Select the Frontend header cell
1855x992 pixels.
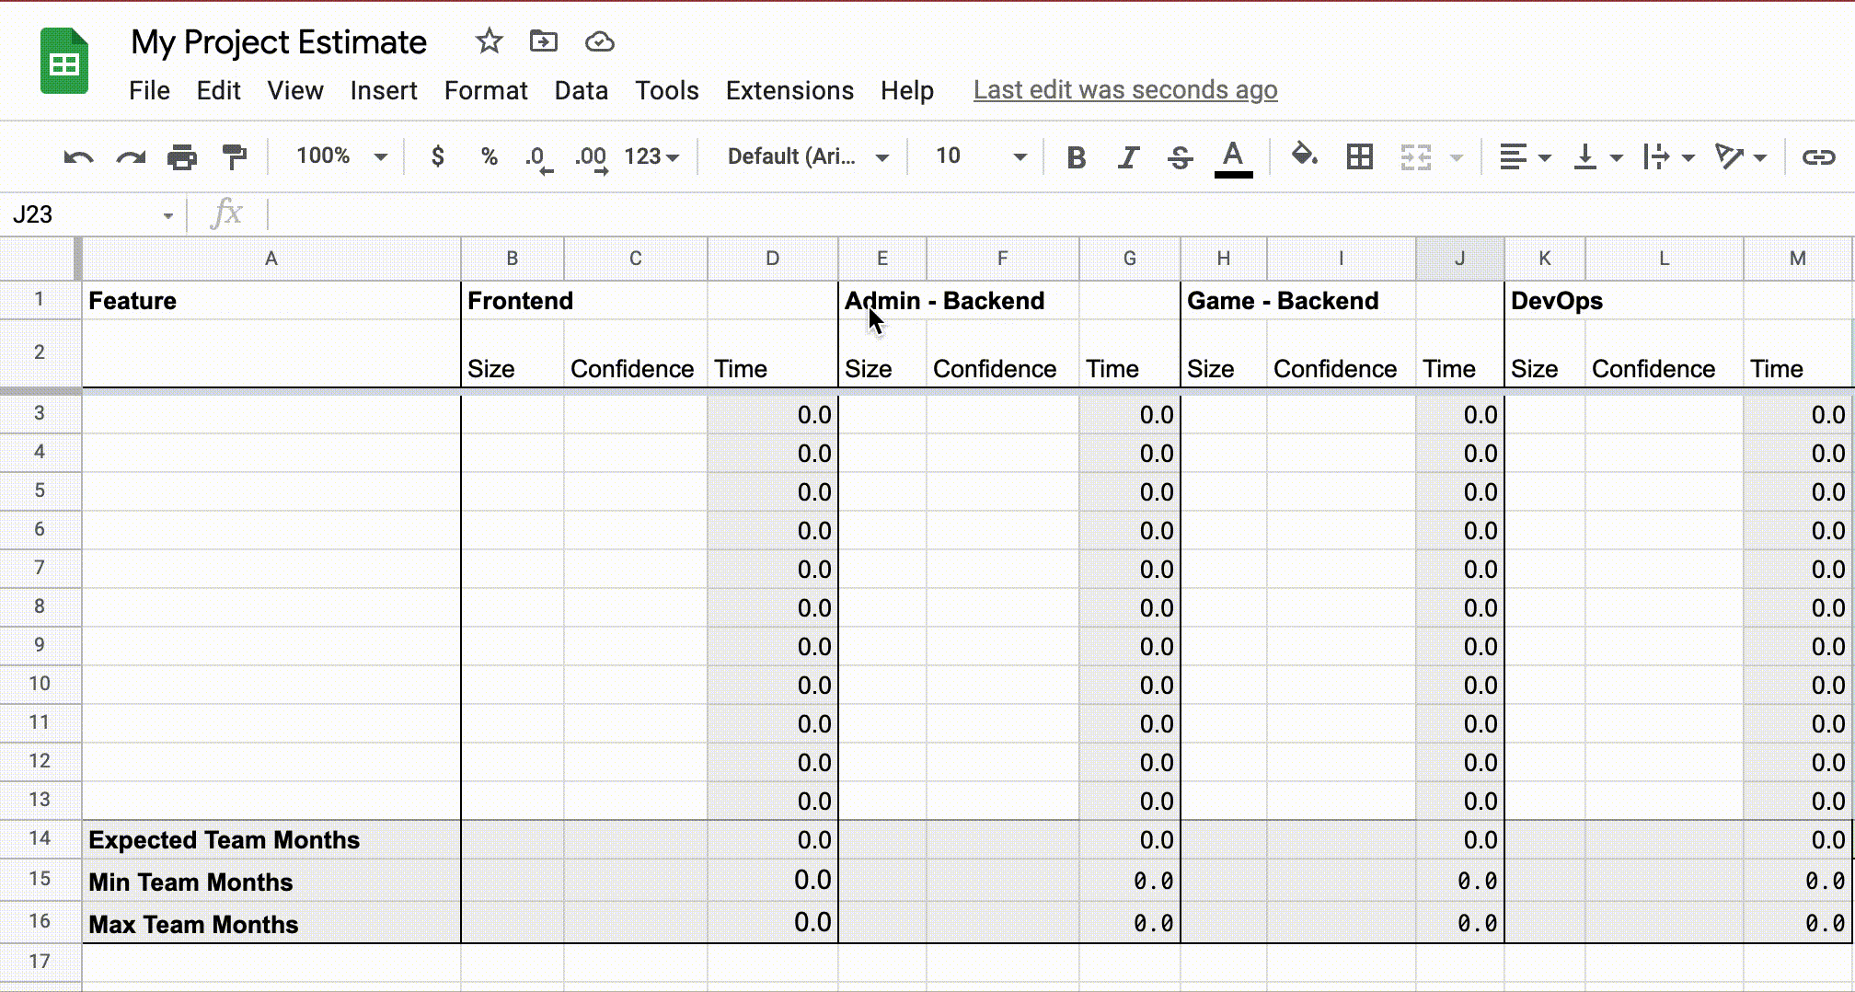(512, 301)
